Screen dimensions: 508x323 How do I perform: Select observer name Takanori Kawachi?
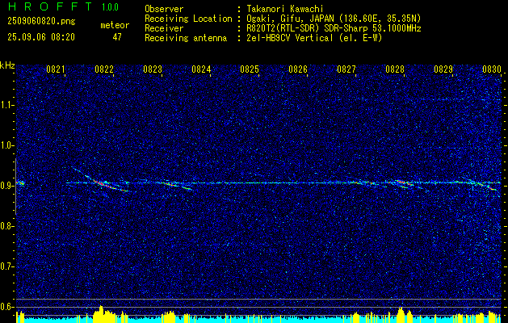coord(283,9)
